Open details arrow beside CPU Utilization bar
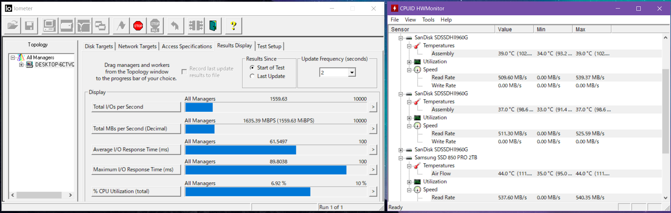The height and width of the screenshot is (213, 671). [x=373, y=191]
